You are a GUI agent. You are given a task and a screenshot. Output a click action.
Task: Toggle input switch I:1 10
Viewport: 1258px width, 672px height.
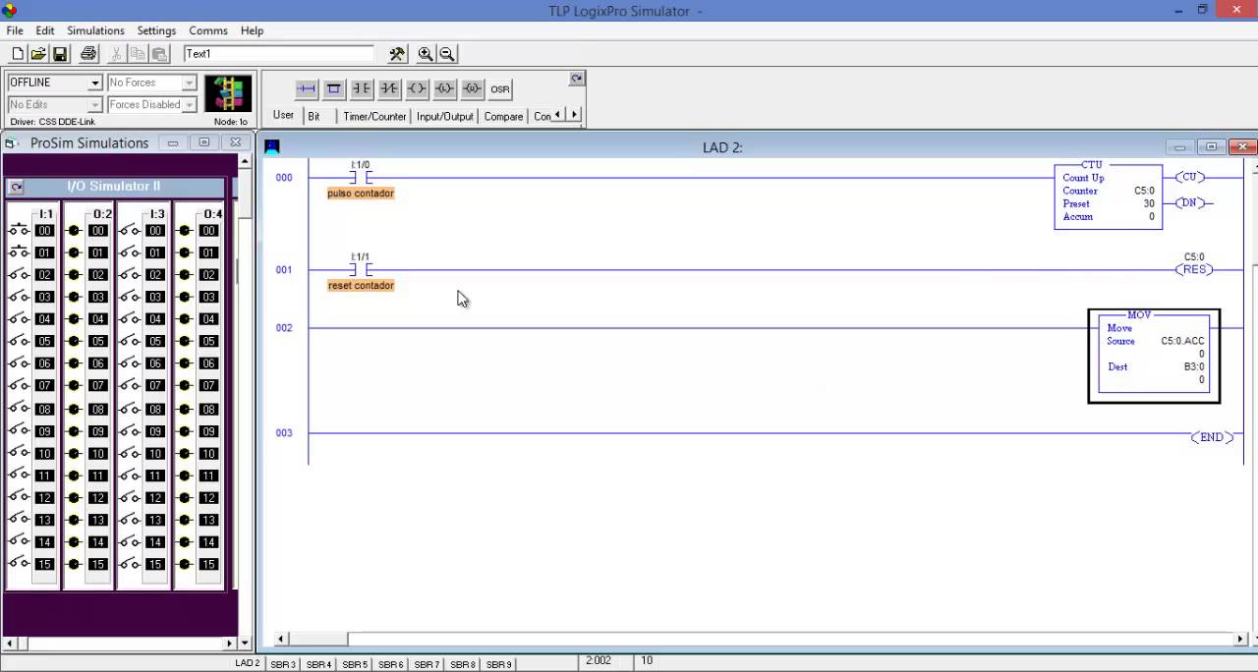(x=20, y=453)
